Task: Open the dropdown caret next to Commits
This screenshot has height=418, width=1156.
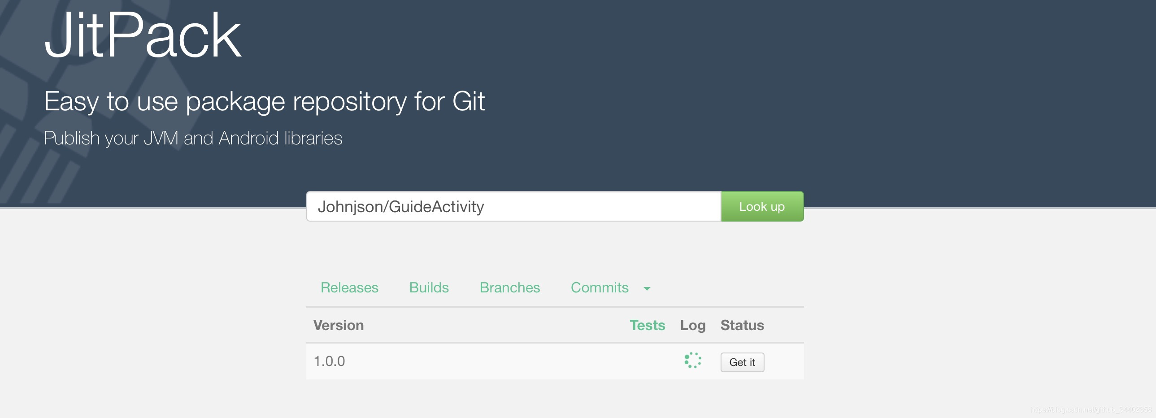Action: tap(647, 289)
